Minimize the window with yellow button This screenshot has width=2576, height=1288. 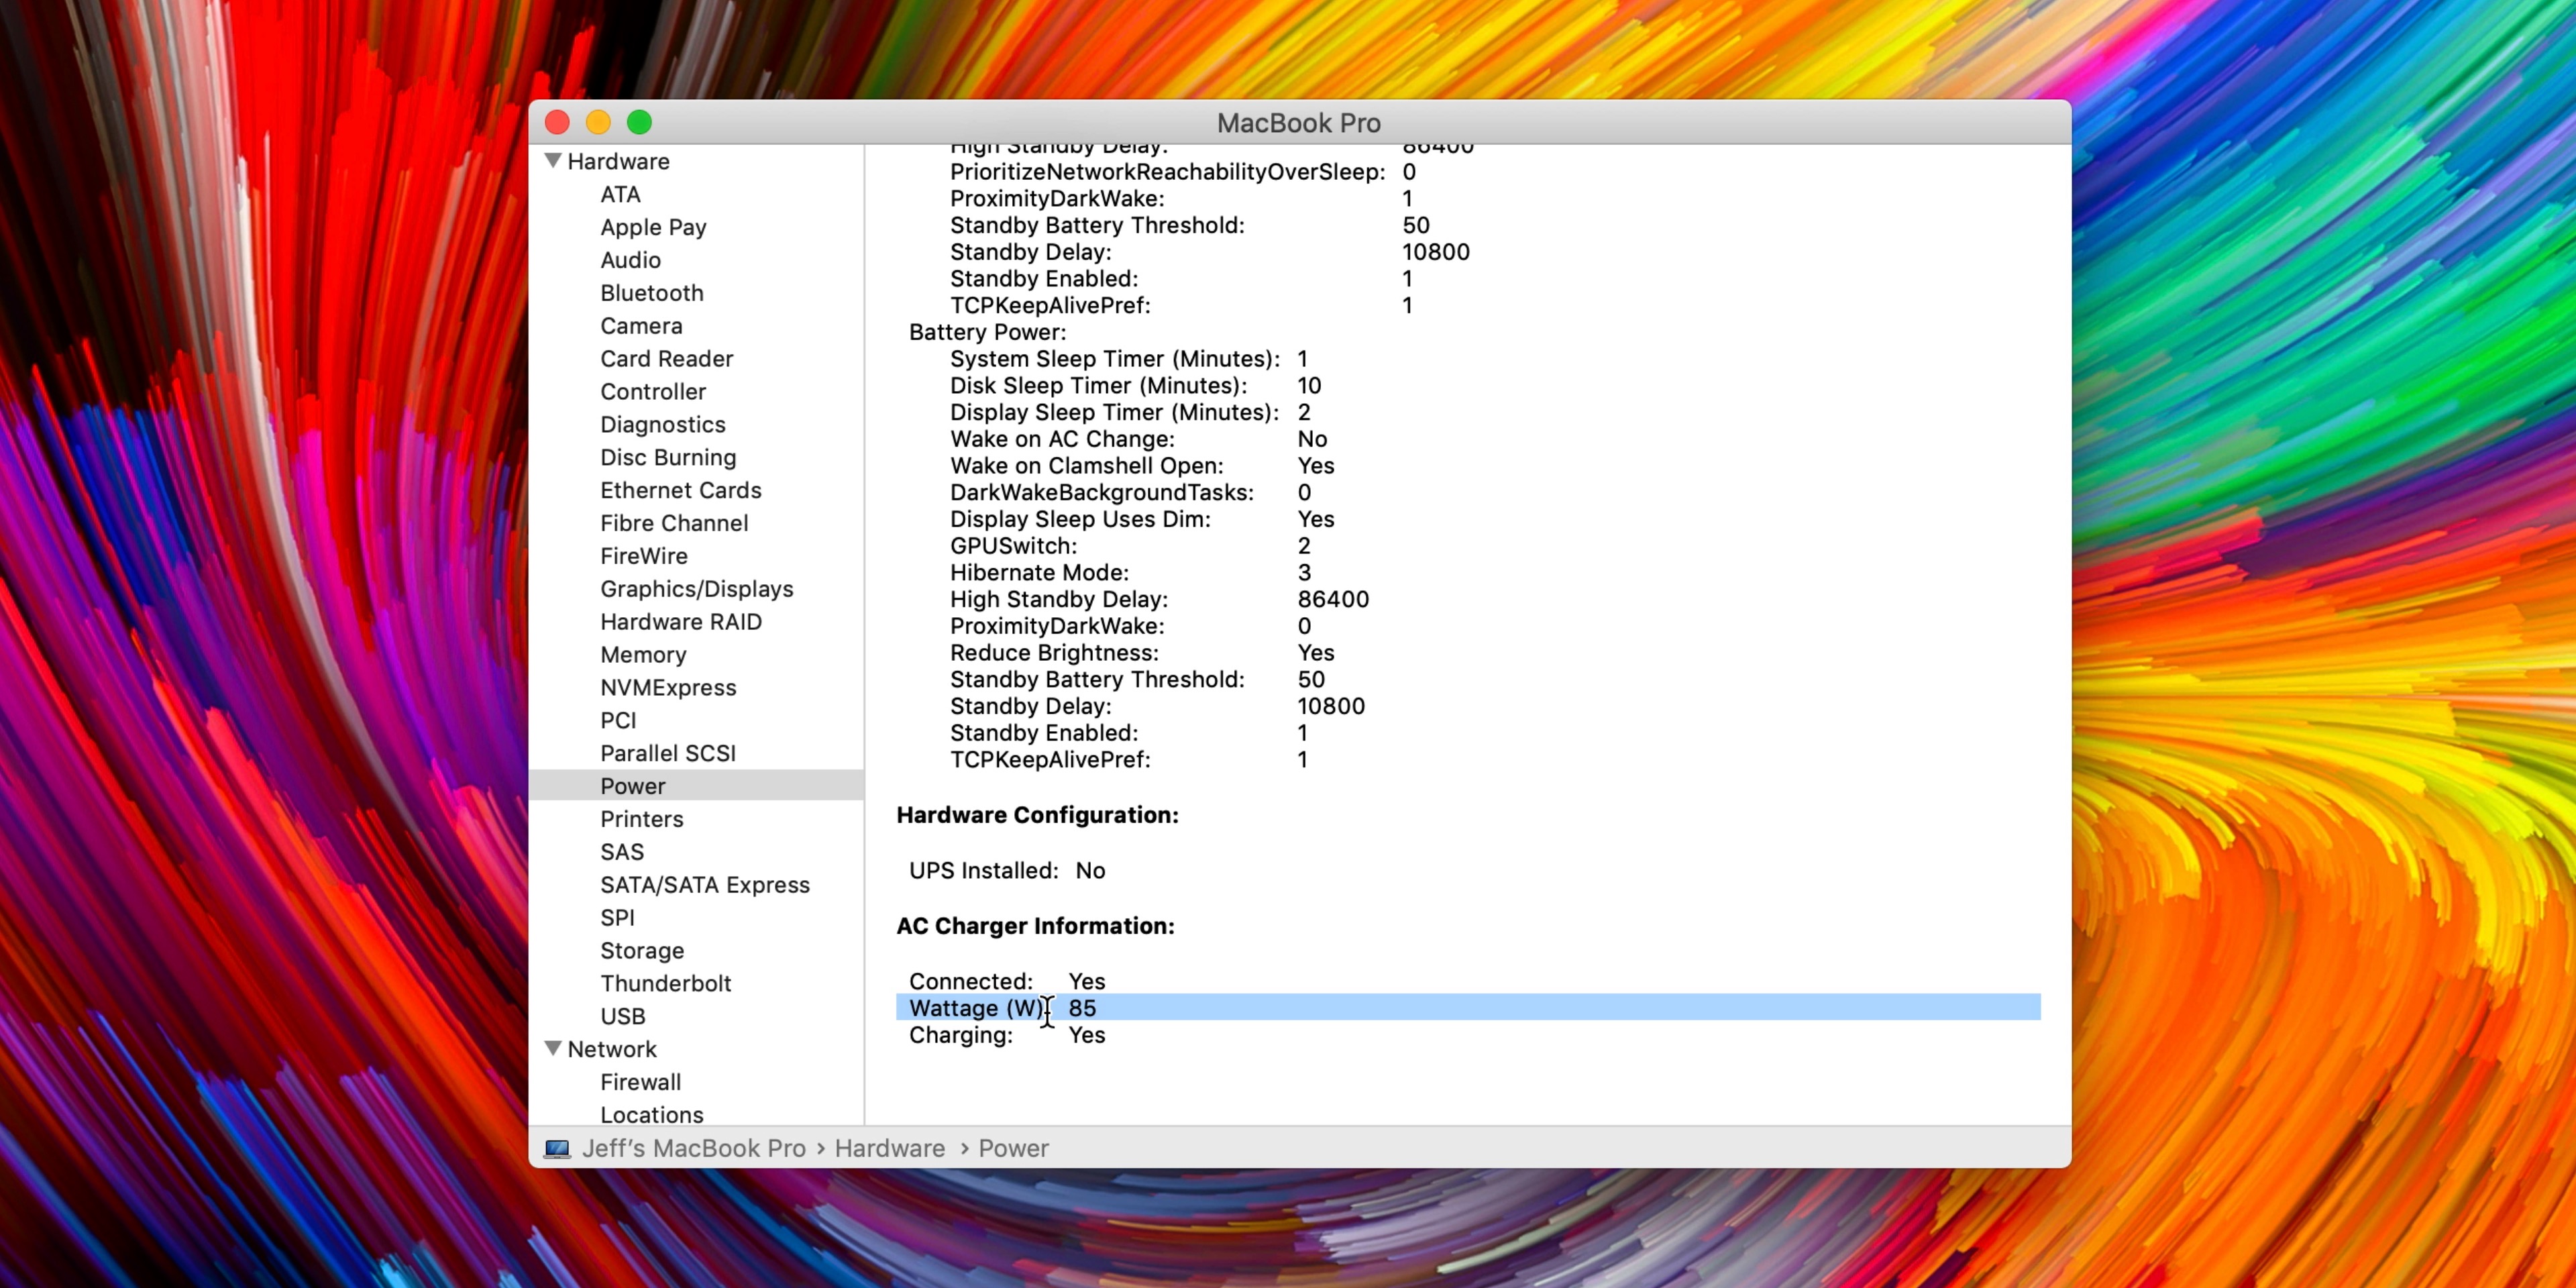(598, 122)
